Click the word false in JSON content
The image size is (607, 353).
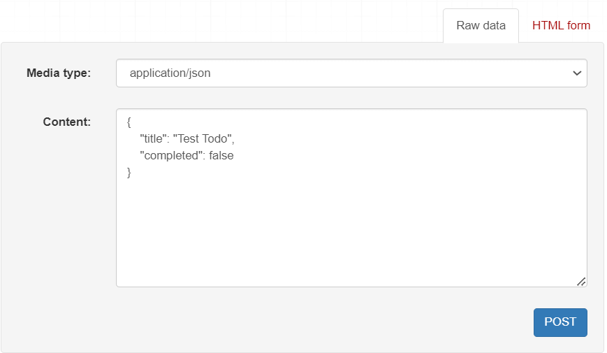(221, 156)
